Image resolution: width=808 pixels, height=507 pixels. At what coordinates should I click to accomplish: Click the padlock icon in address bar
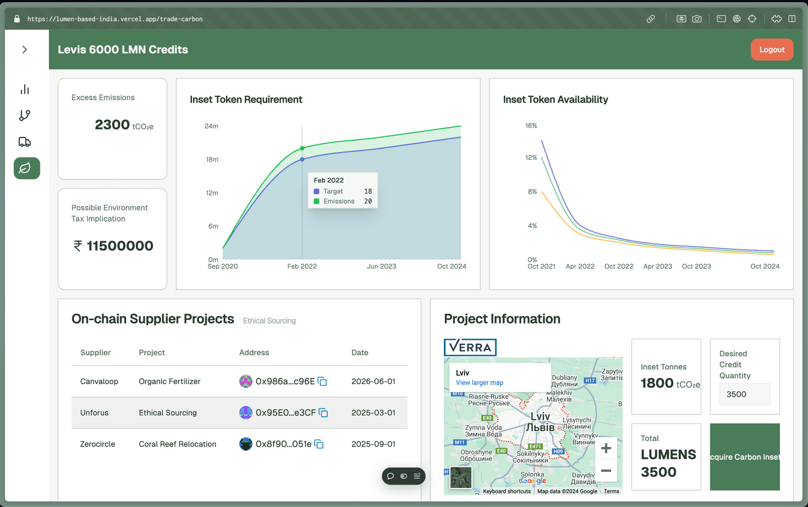click(x=17, y=19)
